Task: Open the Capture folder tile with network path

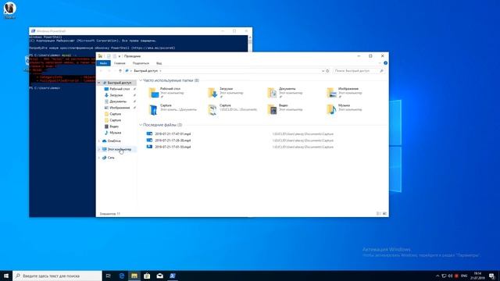Action: coord(232,109)
